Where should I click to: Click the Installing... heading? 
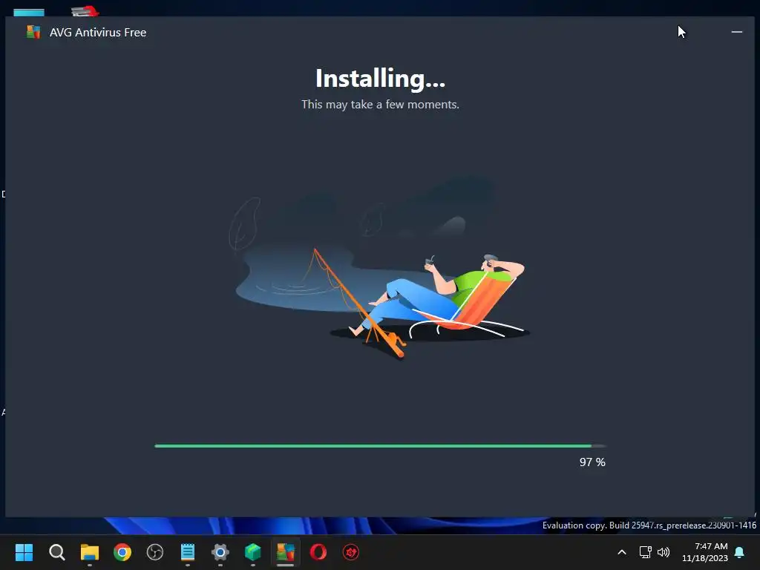tap(380, 79)
